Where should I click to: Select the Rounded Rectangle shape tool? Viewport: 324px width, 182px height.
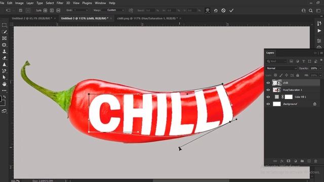pos(4,45)
